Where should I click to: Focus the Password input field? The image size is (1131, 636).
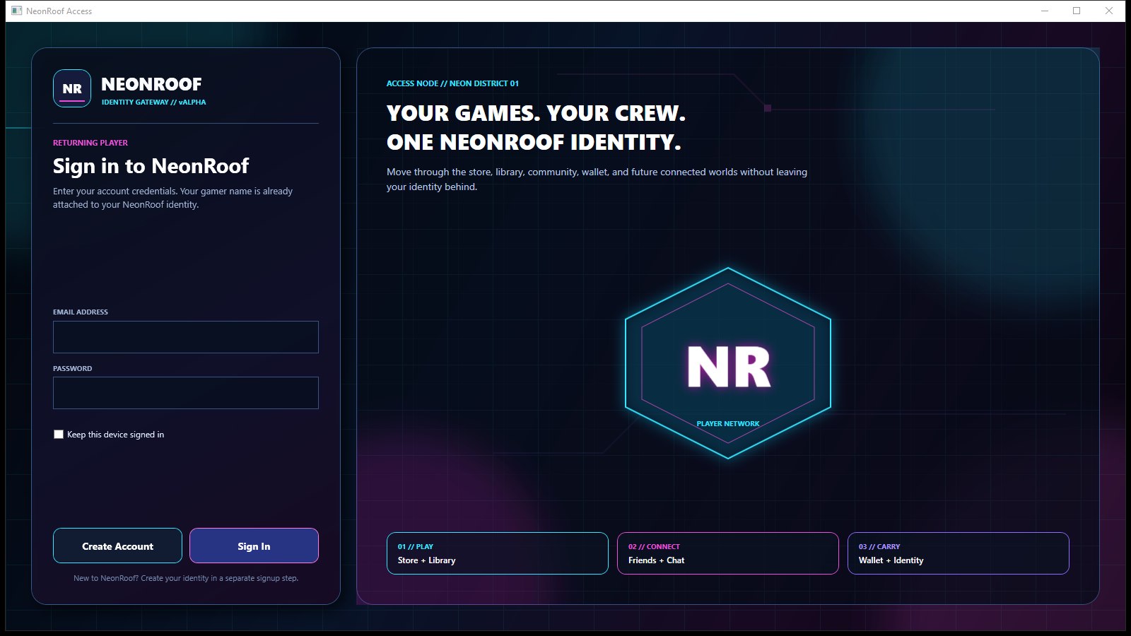point(186,393)
